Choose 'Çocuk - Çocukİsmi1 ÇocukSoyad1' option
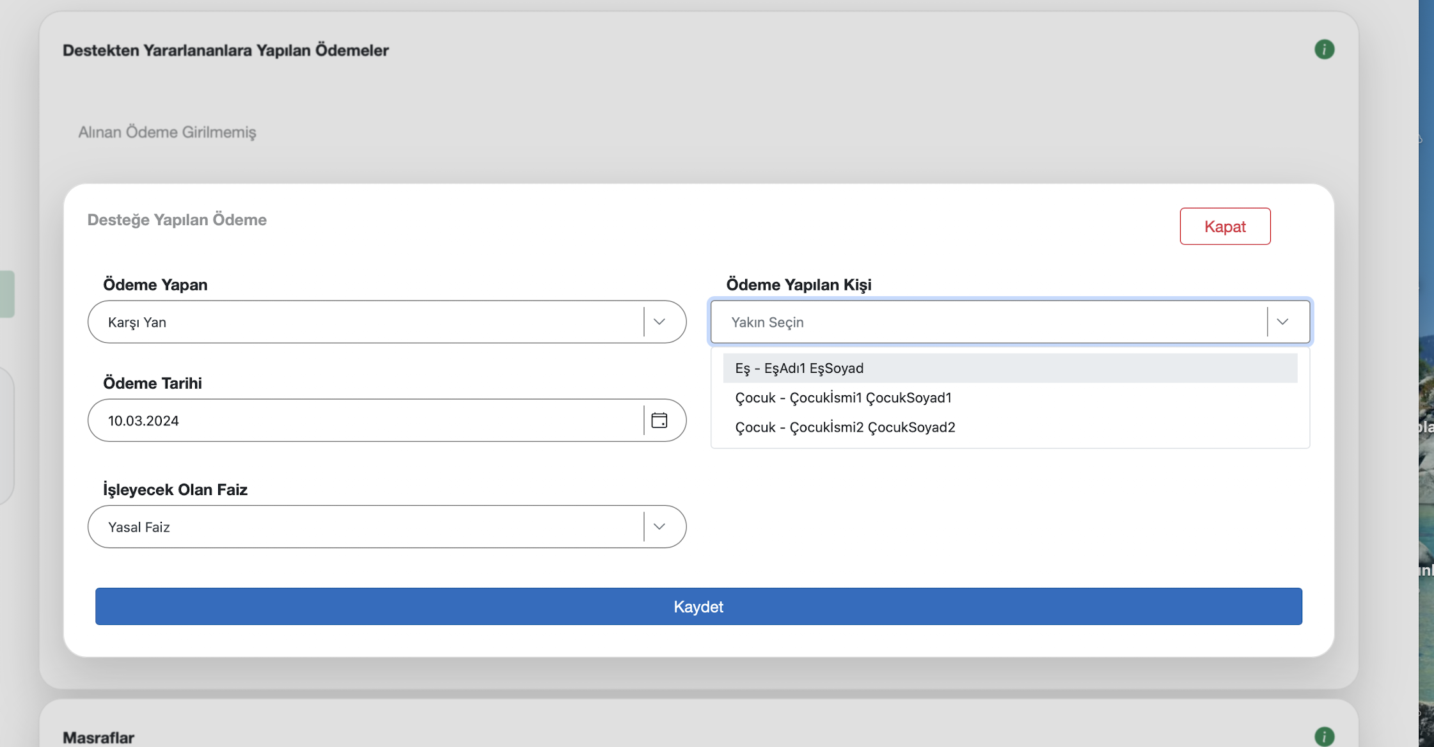The height and width of the screenshot is (747, 1434). (843, 398)
